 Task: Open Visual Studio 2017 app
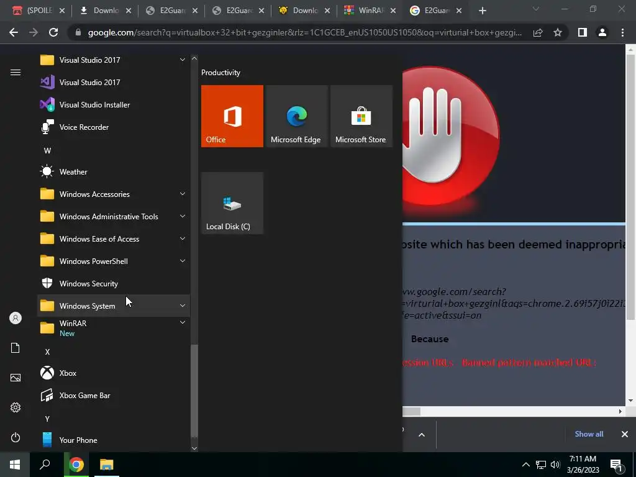click(114, 83)
